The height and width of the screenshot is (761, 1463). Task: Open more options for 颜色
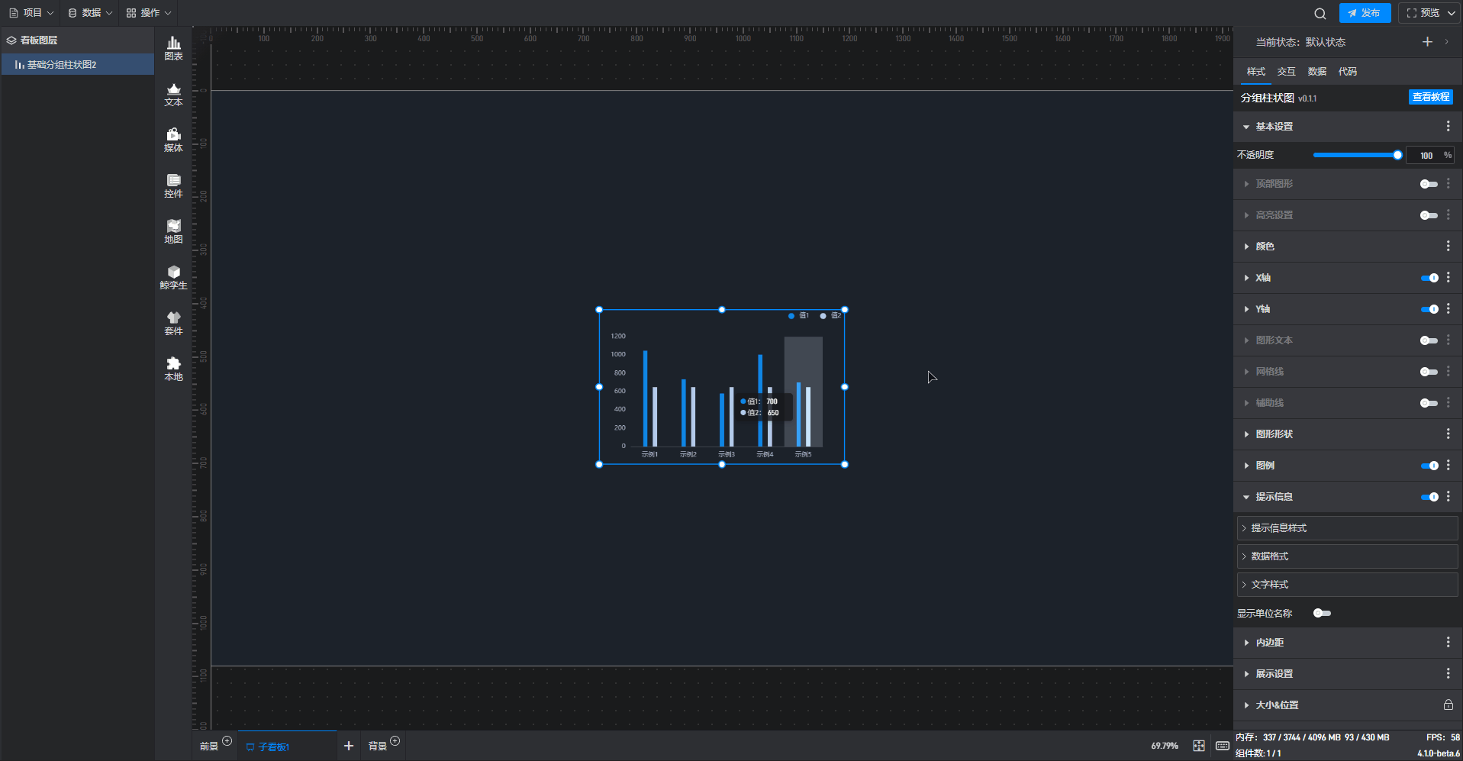(x=1448, y=246)
